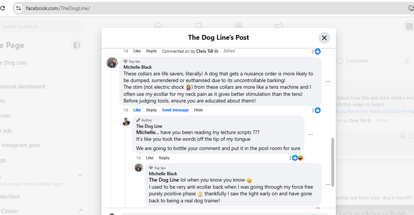This screenshot has width=414, height=215.
Task: View the 3 likes reaction on Michelle's comment
Action: pos(316,110)
